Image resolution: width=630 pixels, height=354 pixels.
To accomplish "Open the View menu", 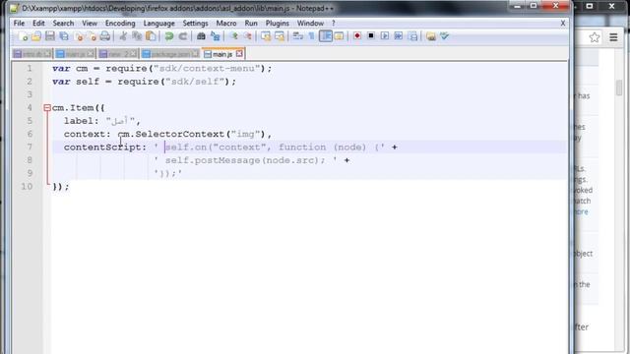I will pyautogui.click(x=90, y=24).
